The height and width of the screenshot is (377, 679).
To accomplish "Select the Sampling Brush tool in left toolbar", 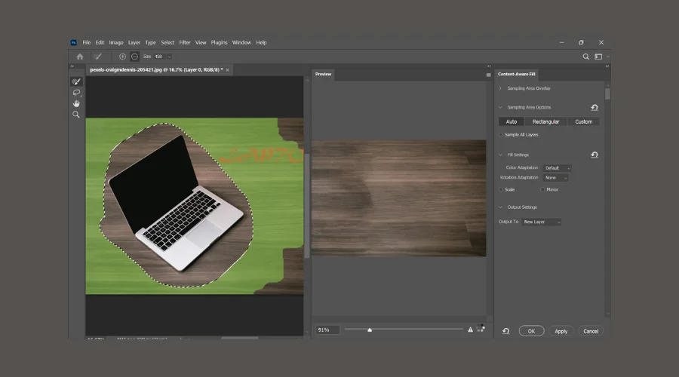I will 76,81.
